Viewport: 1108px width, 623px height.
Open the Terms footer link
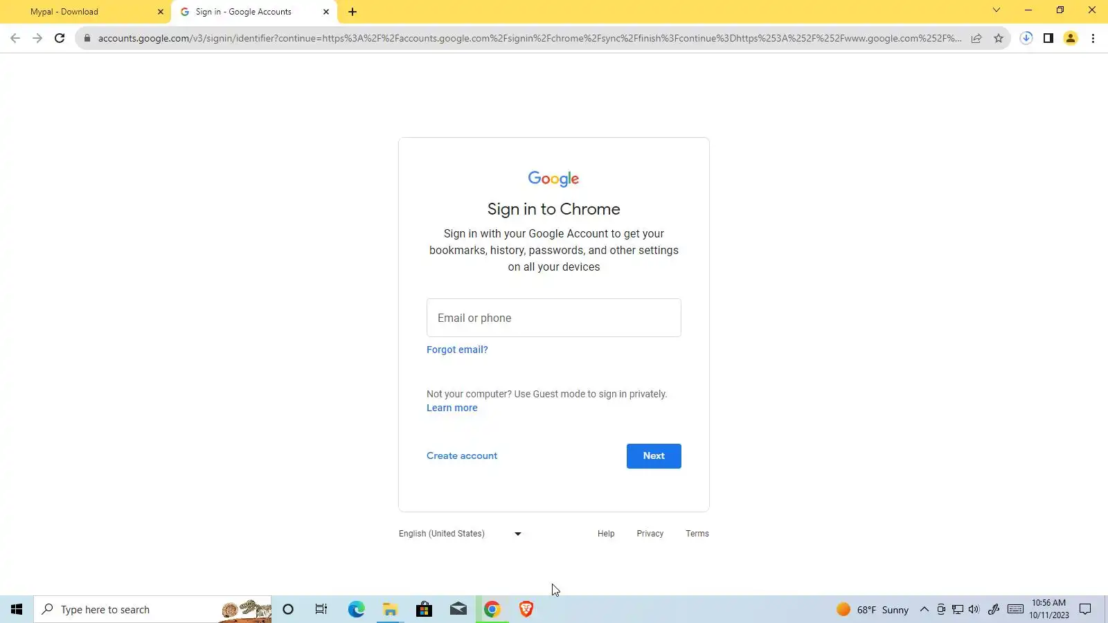697,534
